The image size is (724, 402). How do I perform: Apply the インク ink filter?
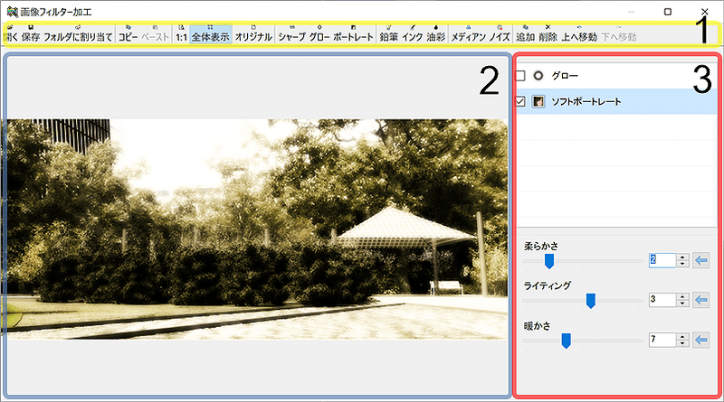(x=413, y=34)
